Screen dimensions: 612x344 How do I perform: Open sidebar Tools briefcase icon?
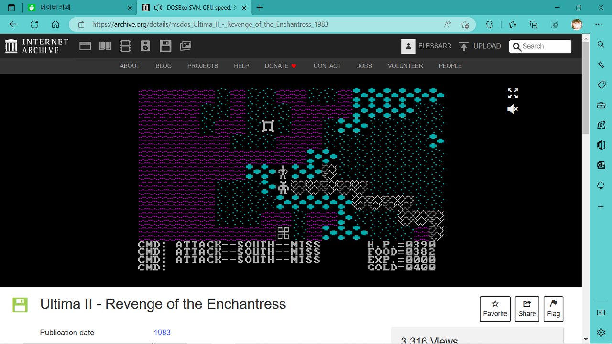click(x=601, y=105)
